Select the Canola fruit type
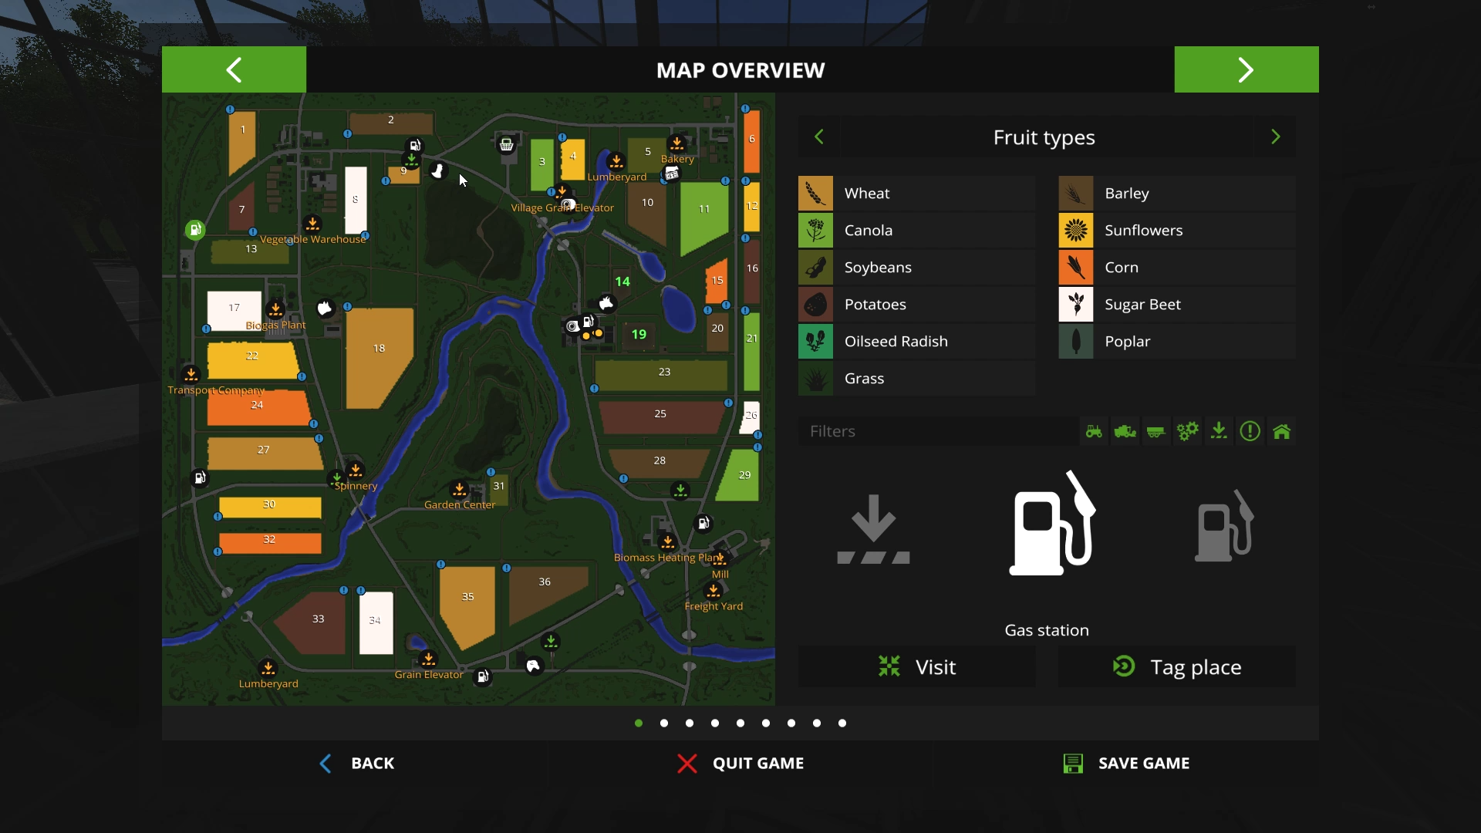The height and width of the screenshot is (833, 1481). coord(916,231)
